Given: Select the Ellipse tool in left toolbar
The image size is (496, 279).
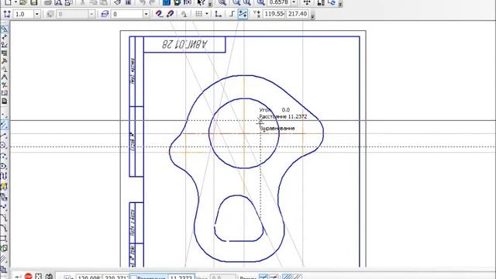Looking at the screenshot, I should point(4,166).
